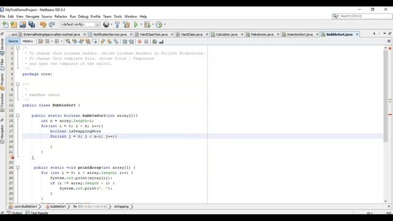Image resolution: width=393 pixels, height=221 pixels.
Task: Open the View menu
Action: click(20, 17)
